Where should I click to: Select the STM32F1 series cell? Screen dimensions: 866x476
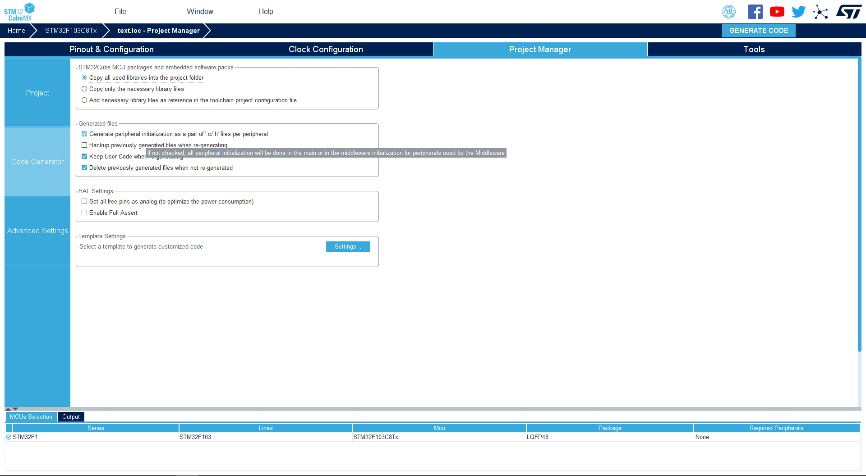click(x=95, y=437)
